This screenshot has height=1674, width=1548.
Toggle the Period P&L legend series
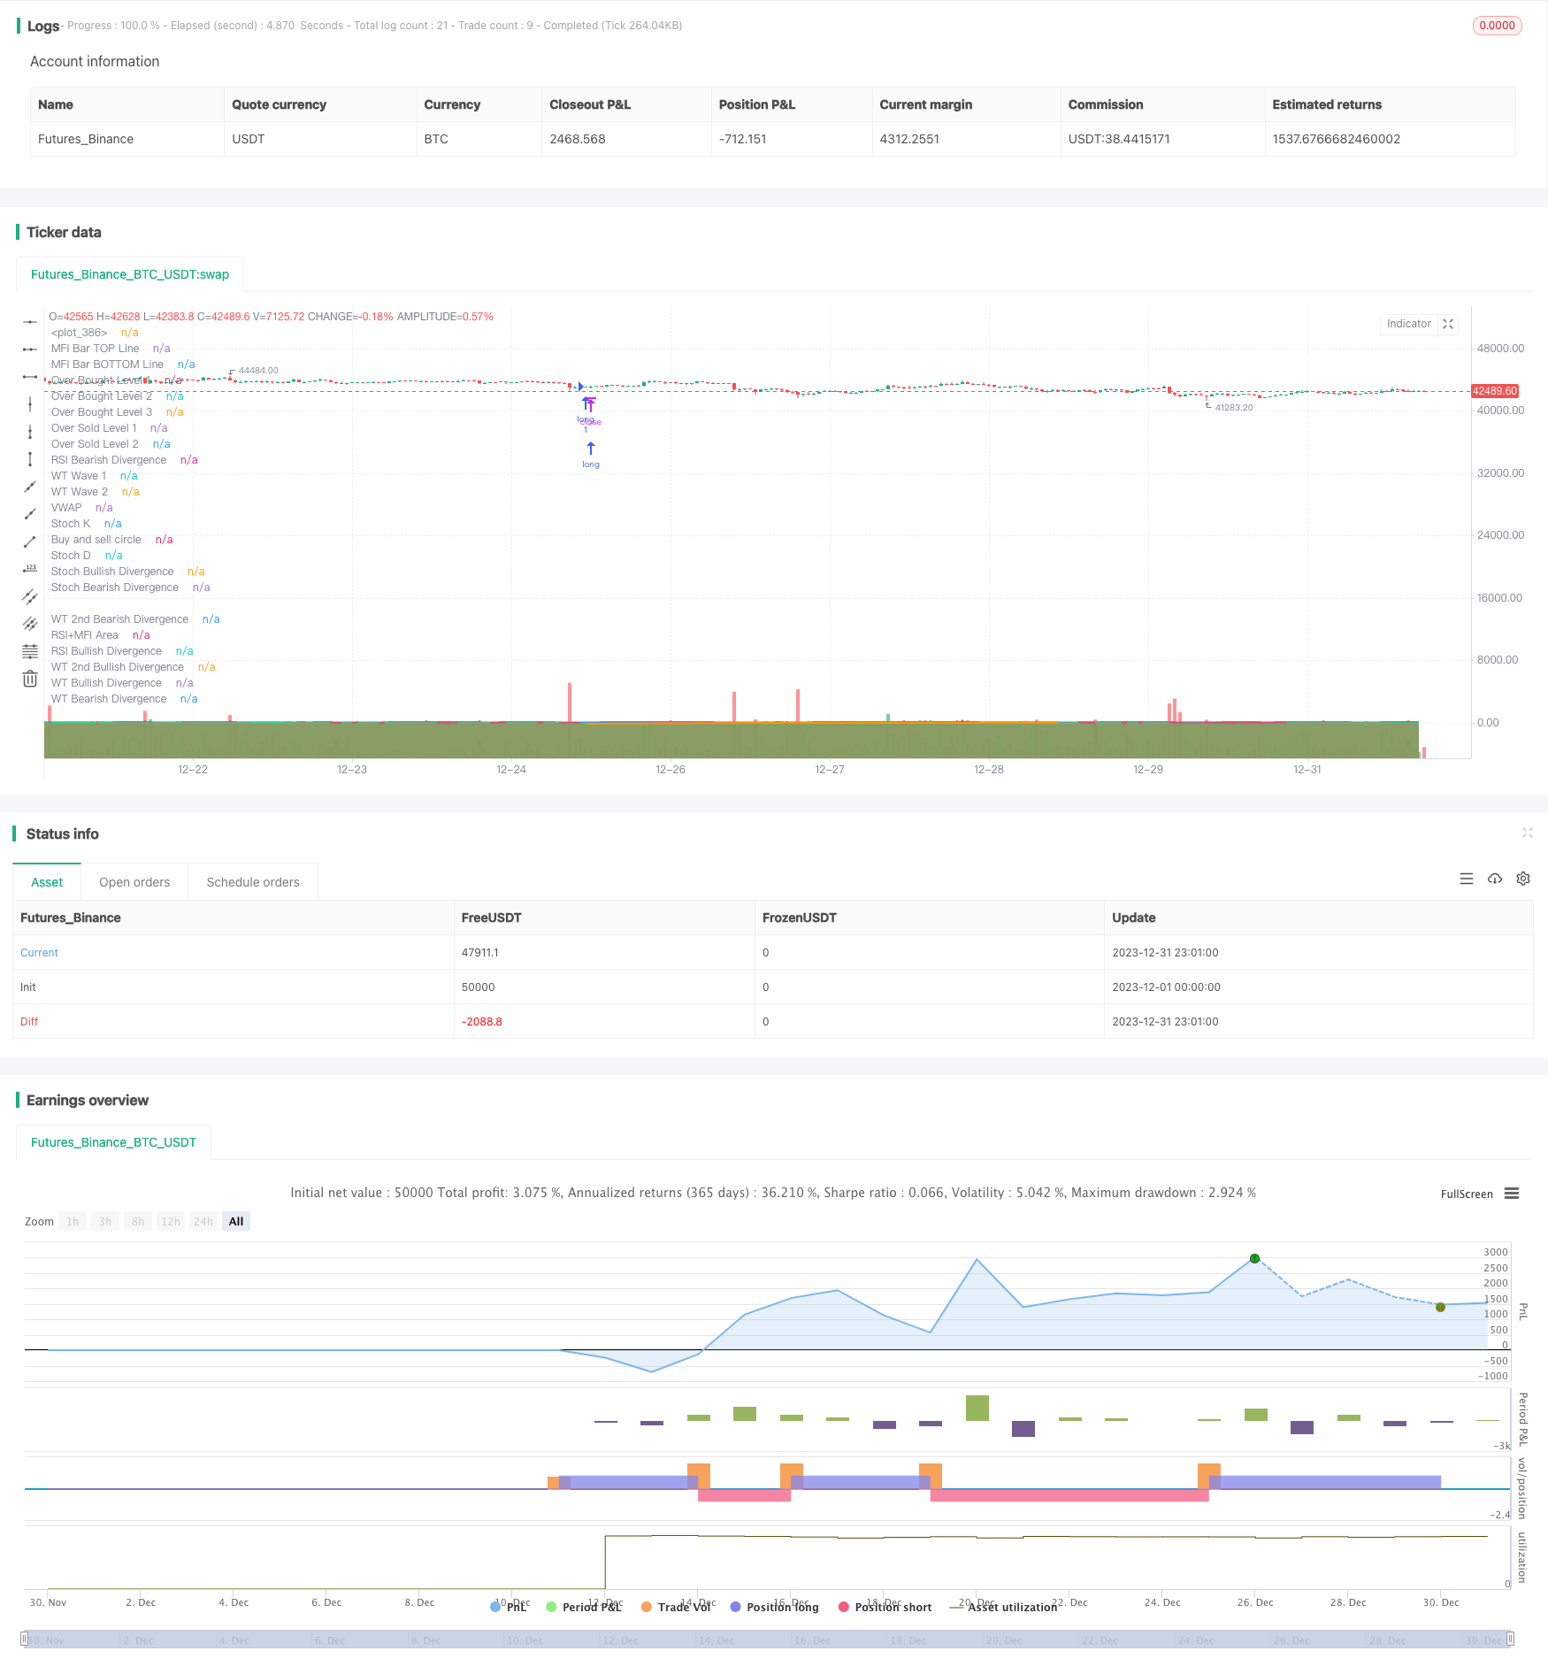click(584, 1607)
